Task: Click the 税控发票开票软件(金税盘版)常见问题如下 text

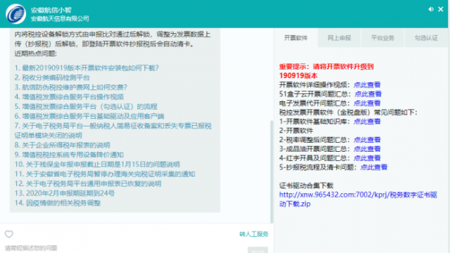Action: coord(348,112)
